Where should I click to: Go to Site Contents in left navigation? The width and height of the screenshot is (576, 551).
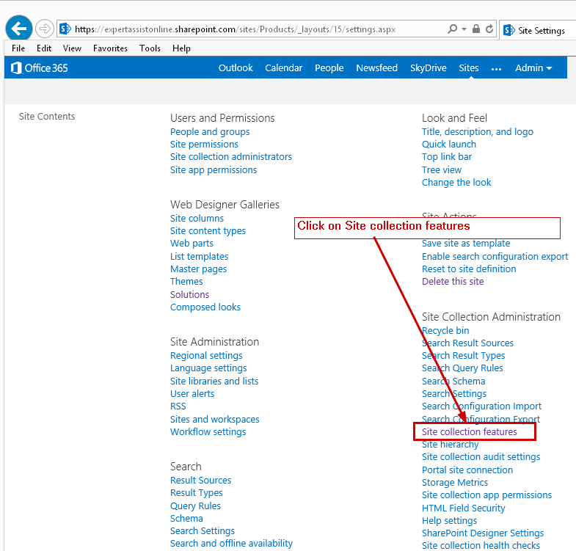(47, 117)
